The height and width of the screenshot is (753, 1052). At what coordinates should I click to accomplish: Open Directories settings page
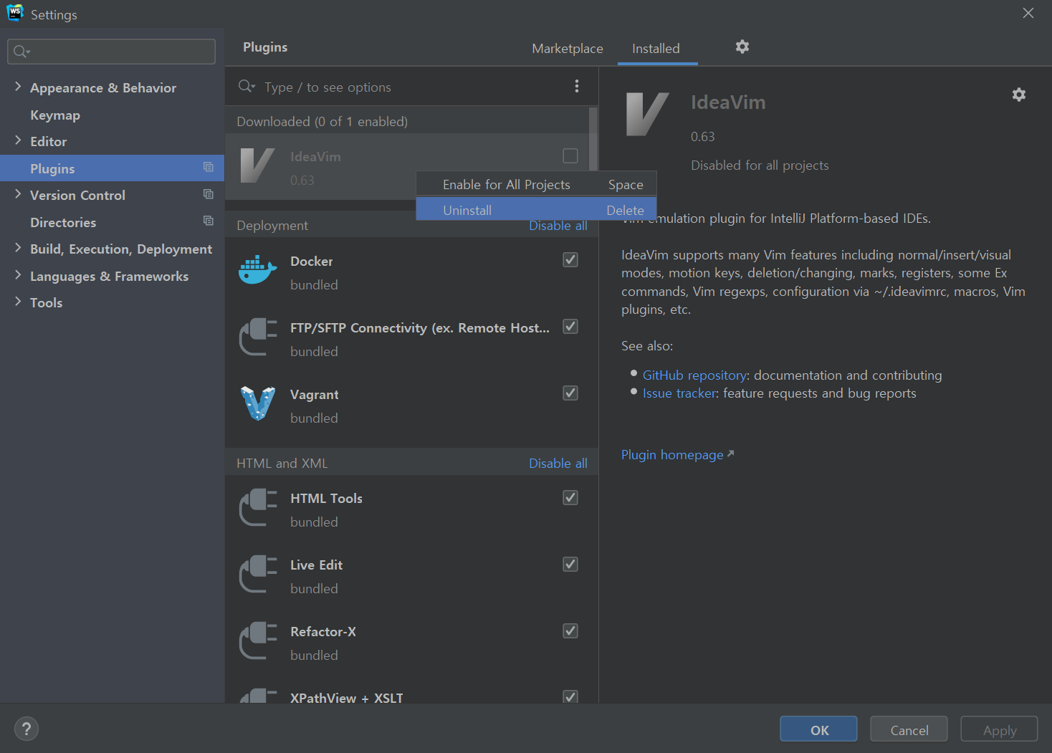(x=63, y=222)
